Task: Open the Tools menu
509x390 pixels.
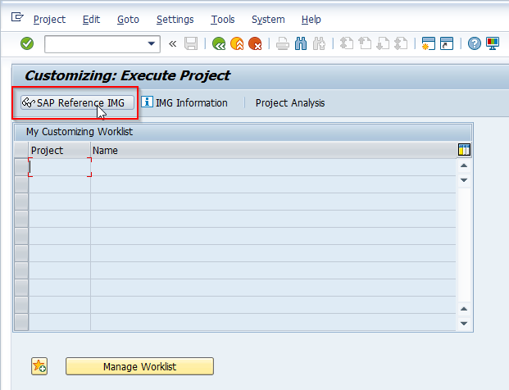Action: point(223,20)
